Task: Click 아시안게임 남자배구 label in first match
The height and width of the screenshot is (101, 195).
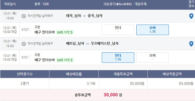Action: pos(40,16)
